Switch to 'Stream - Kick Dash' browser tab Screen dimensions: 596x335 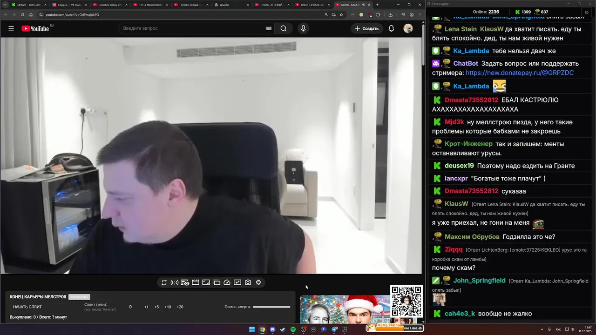pyautogui.click(x=29, y=5)
